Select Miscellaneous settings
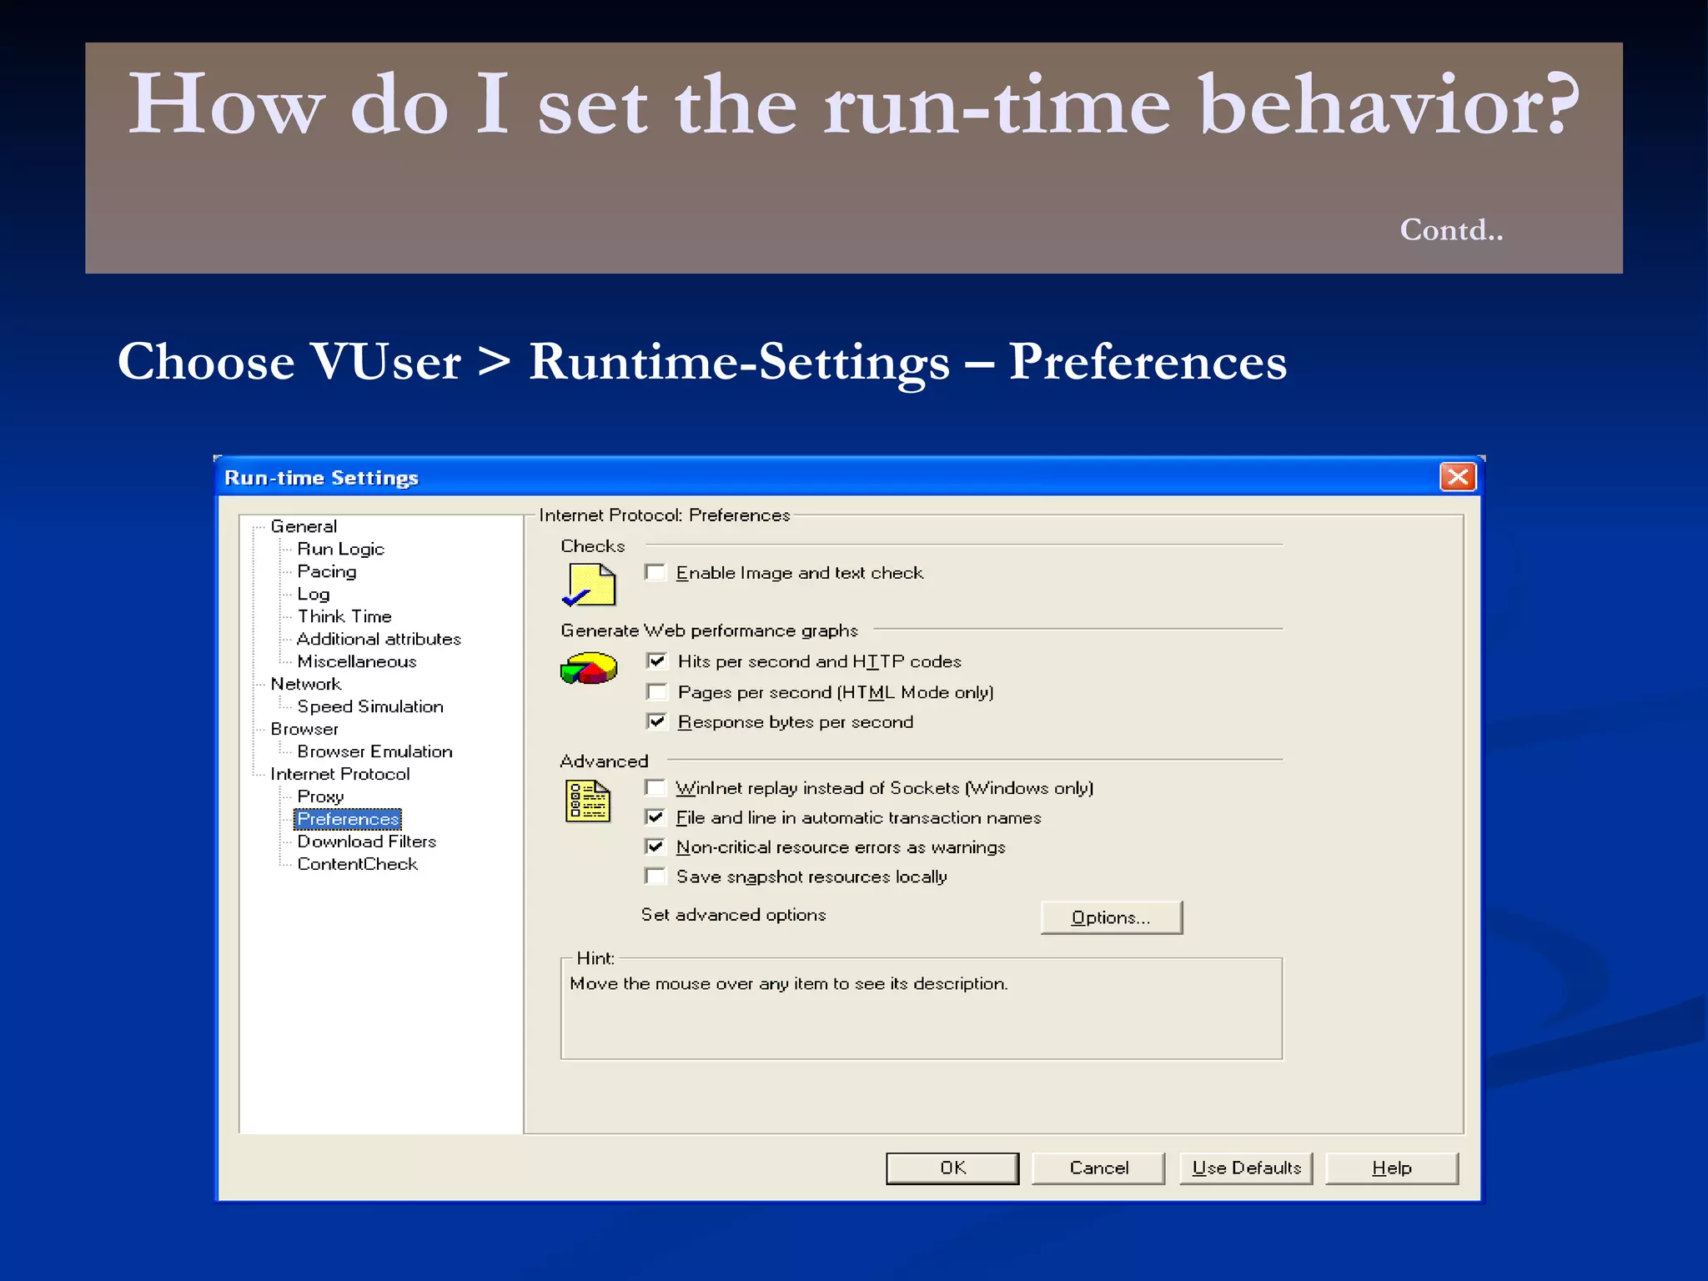This screenshot has width=1708, height=1281. 357,661
